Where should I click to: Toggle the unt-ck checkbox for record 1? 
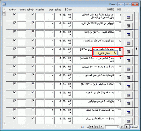point(14,14)
